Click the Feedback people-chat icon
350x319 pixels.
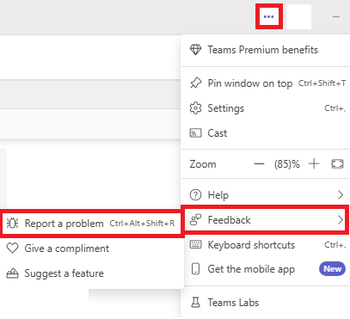[x=196, y=220]
